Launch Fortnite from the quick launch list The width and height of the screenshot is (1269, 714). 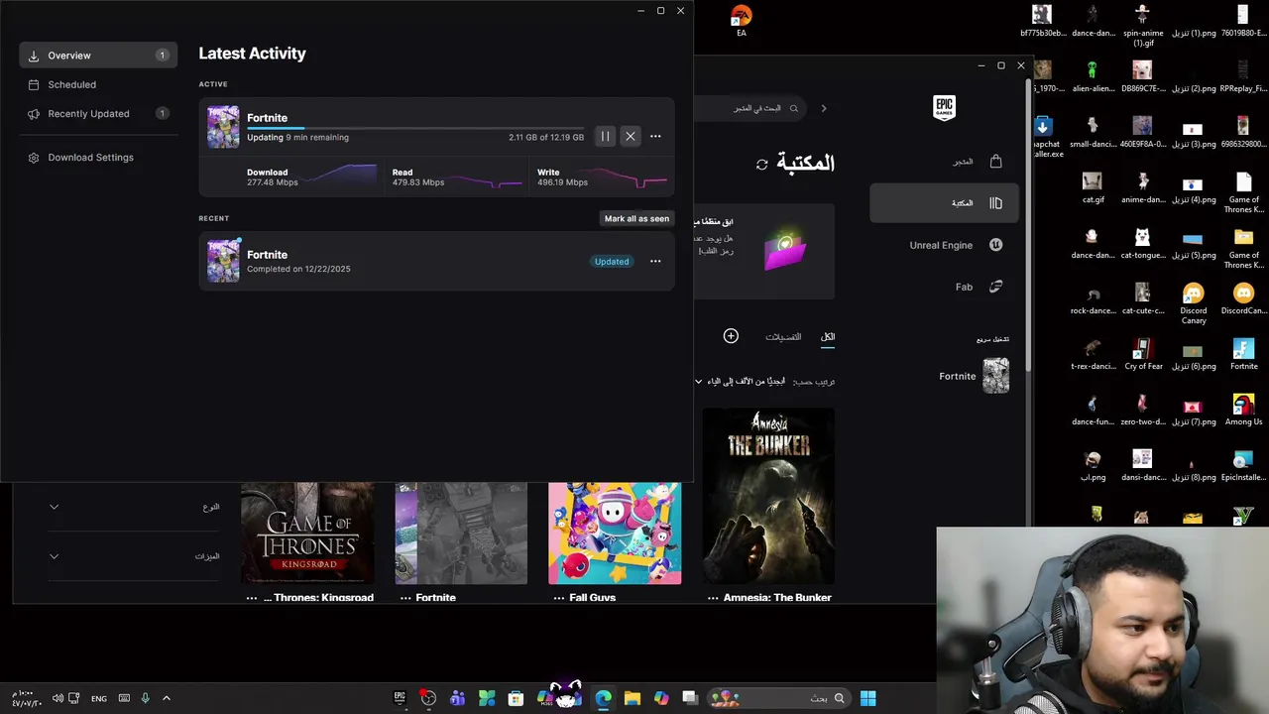[974, 376]
